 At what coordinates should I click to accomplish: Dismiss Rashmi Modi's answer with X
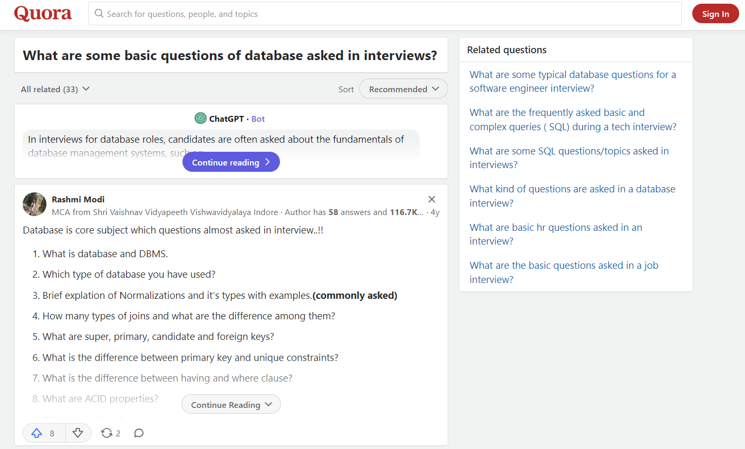click(x=432, y=199)
